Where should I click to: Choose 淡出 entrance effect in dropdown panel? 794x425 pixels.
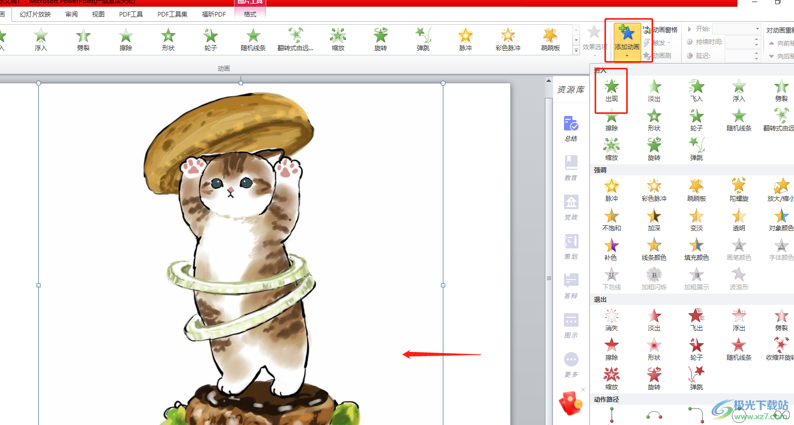click(654, 90)
